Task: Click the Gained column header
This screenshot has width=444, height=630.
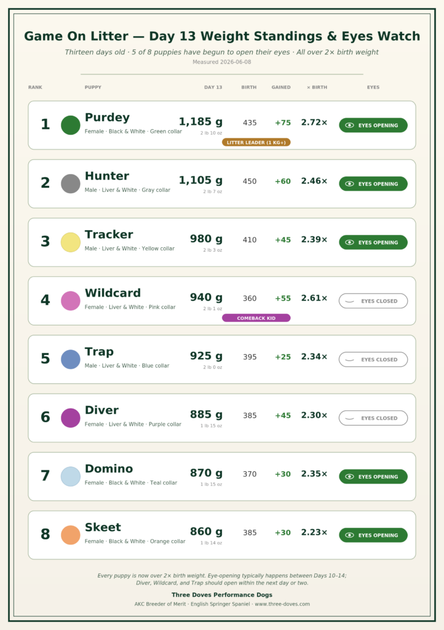Action: click(281, 87)
